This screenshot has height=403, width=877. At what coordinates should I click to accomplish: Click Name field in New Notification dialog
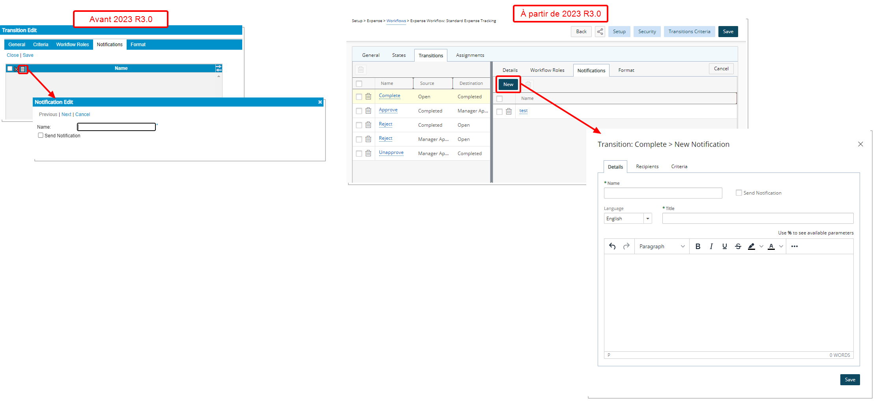tap(663, 193)
